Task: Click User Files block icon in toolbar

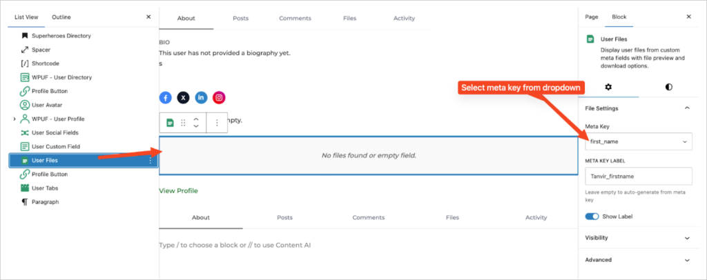Action: [170, 123]
